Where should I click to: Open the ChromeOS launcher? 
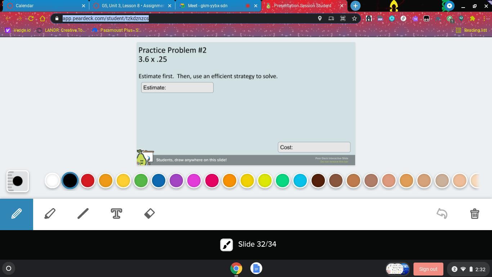coord(9,268)
